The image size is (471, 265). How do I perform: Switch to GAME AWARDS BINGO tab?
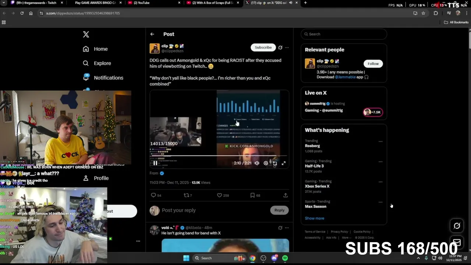pos(95,3)
